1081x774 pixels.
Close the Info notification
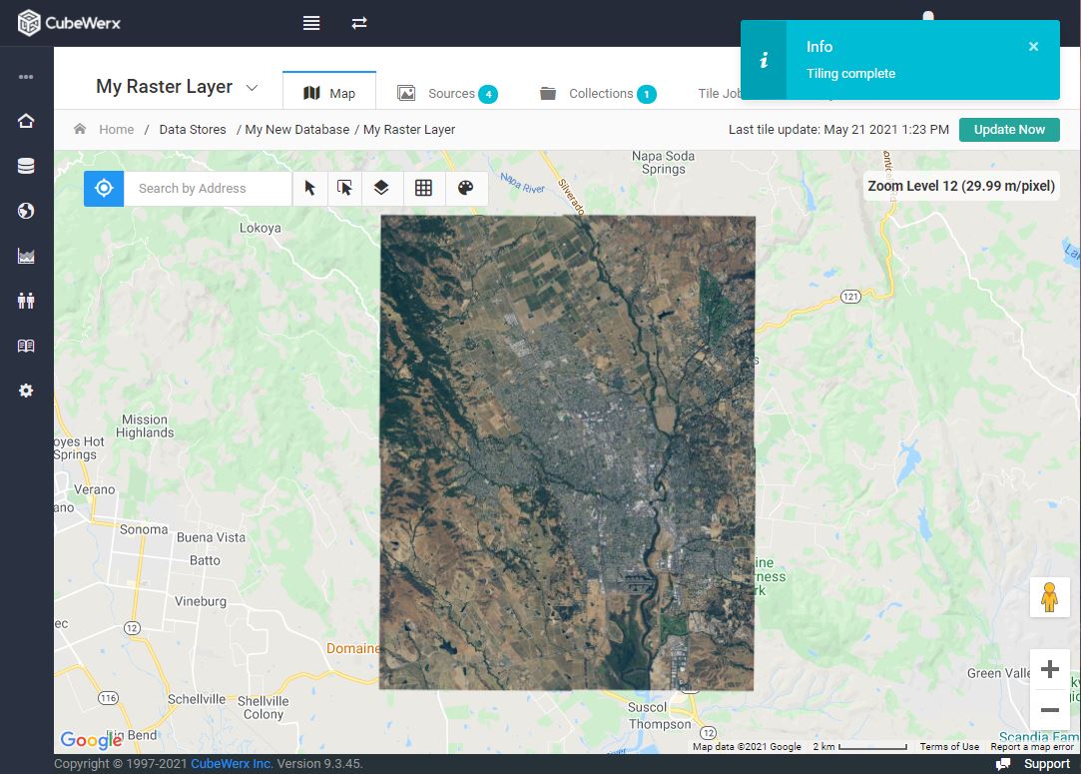(1033, 46)
